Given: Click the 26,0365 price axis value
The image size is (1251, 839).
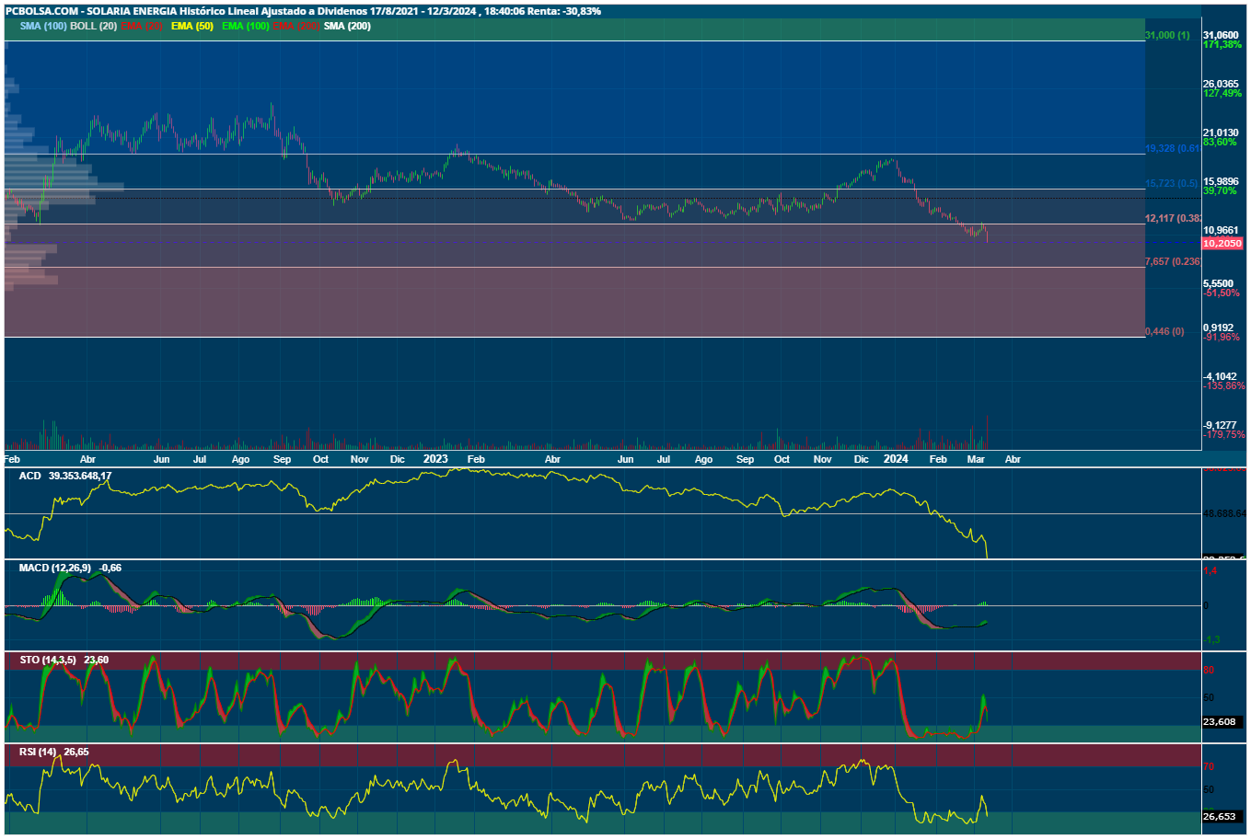Looking at the screenshot, I should (x=1221, y=84).
